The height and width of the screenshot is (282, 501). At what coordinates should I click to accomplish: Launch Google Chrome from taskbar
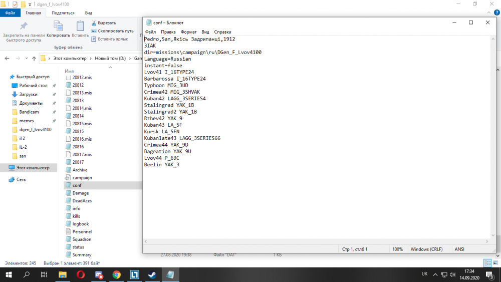(117, 274)
